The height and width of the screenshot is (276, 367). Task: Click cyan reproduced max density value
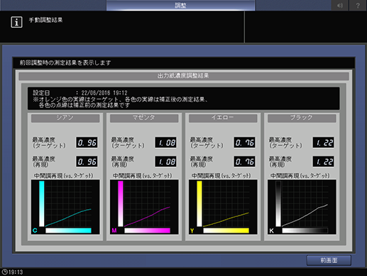tap(87, 161)
